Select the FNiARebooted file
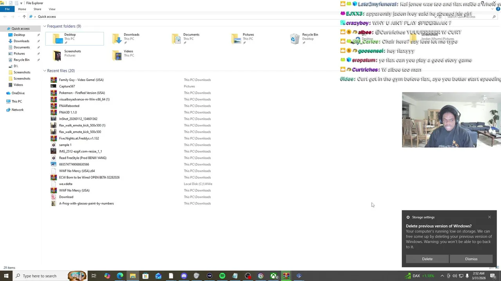This screenshot has height=281, width=501. tap(69, 106)
